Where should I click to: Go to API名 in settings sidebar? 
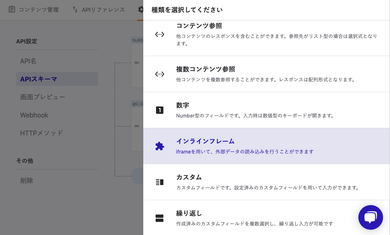pyautogui.click(x=28, y=61)
